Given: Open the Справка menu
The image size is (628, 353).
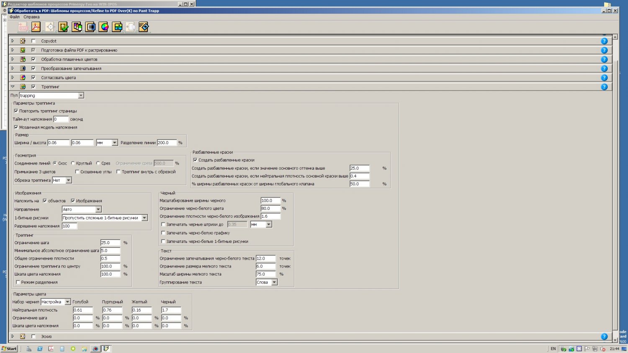Looking at the screenshot, I should click(x=31, y=17).
